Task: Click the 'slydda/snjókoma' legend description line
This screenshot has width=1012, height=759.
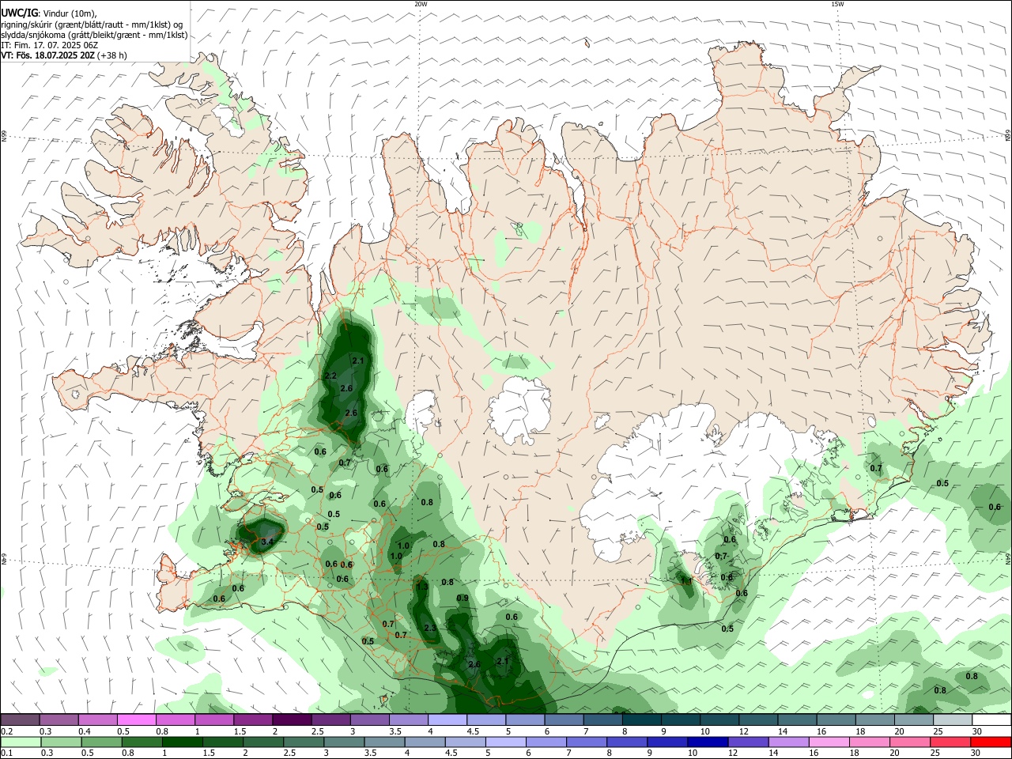Action: (x=94, y=35)
